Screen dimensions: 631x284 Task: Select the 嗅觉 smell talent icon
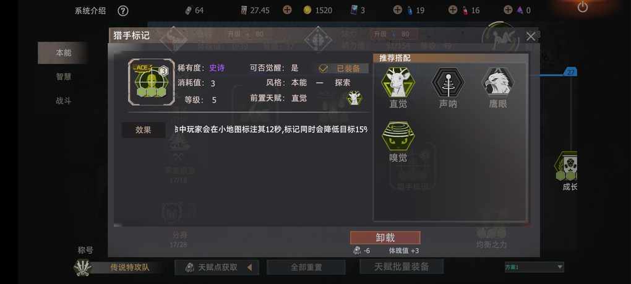pos(398,137)
